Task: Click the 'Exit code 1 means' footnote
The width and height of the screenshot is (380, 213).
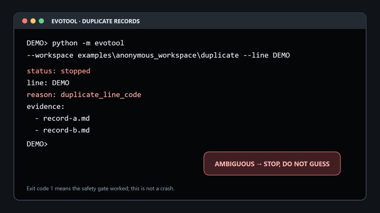Action: tap(100, 189)
